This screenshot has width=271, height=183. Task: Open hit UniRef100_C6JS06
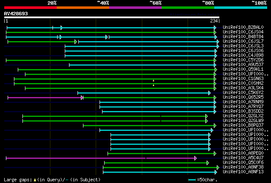(x=243, y=51)
